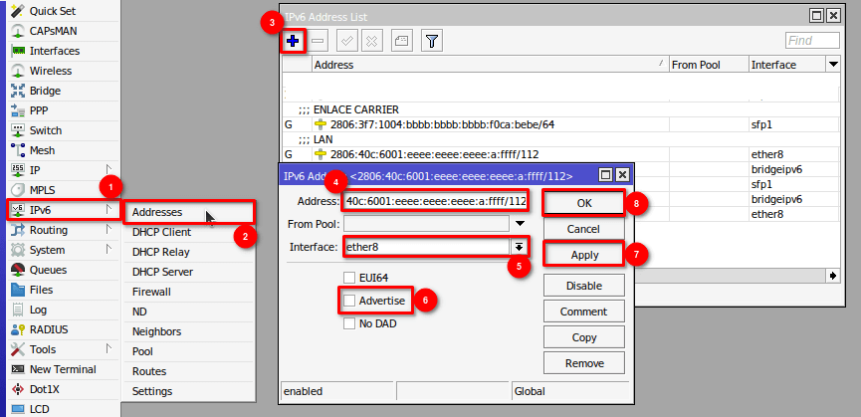Image resolution: width=861 pixels, height=417 pixels.
Task: Click the filter funnel icon in toolbar
Action: click(x=432, y=41)
